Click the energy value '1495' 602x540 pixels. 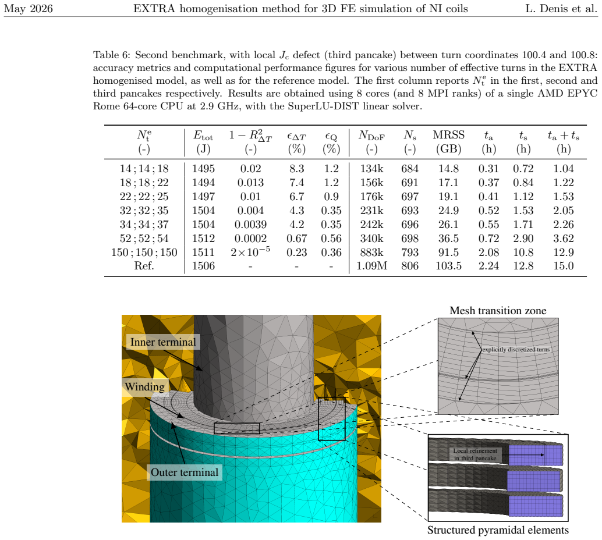pos(204,169)
